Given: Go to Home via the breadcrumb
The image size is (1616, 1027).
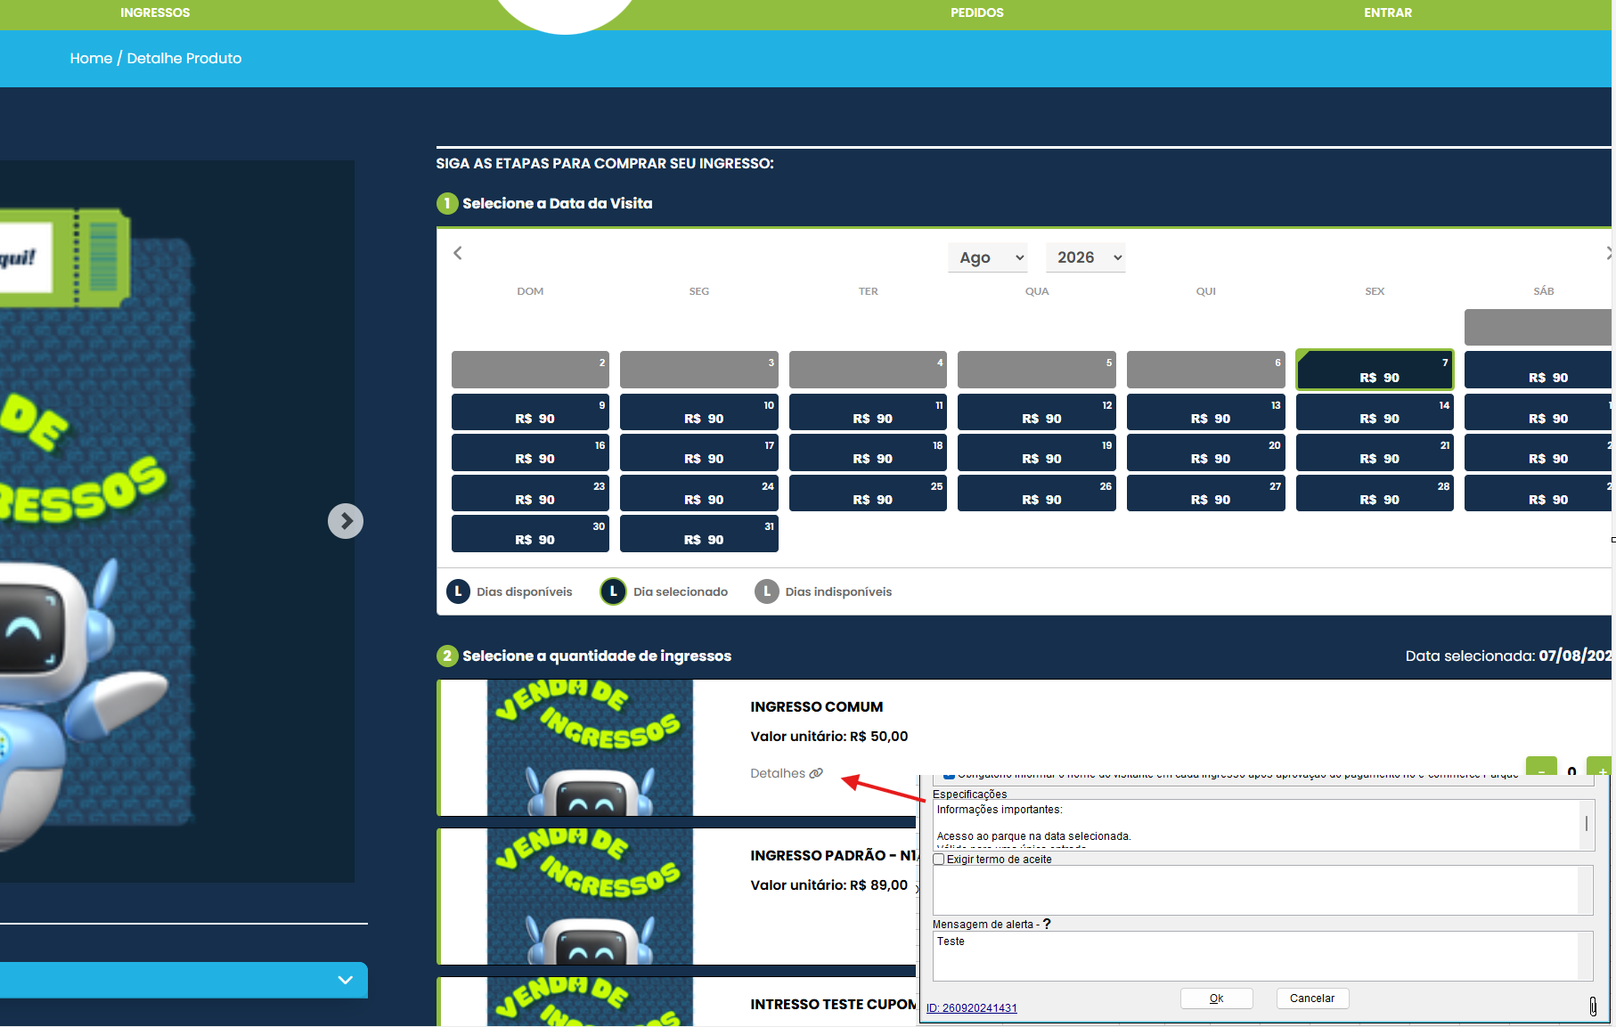Looking at the screenshot, I should coord(91,58).
